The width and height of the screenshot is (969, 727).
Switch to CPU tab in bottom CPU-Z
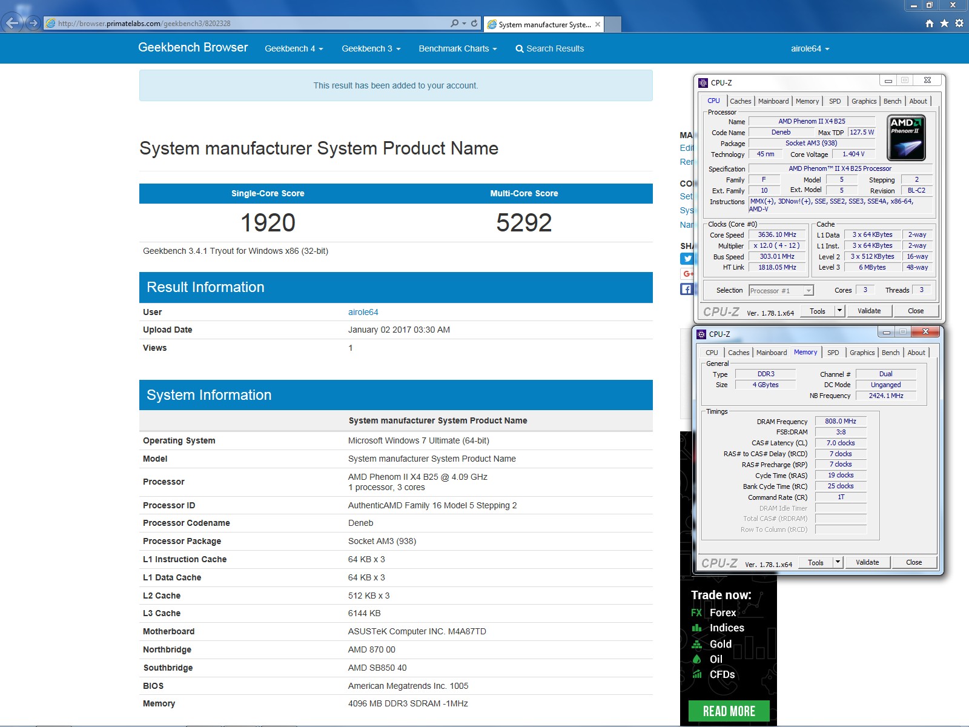[x=712, y=353]
